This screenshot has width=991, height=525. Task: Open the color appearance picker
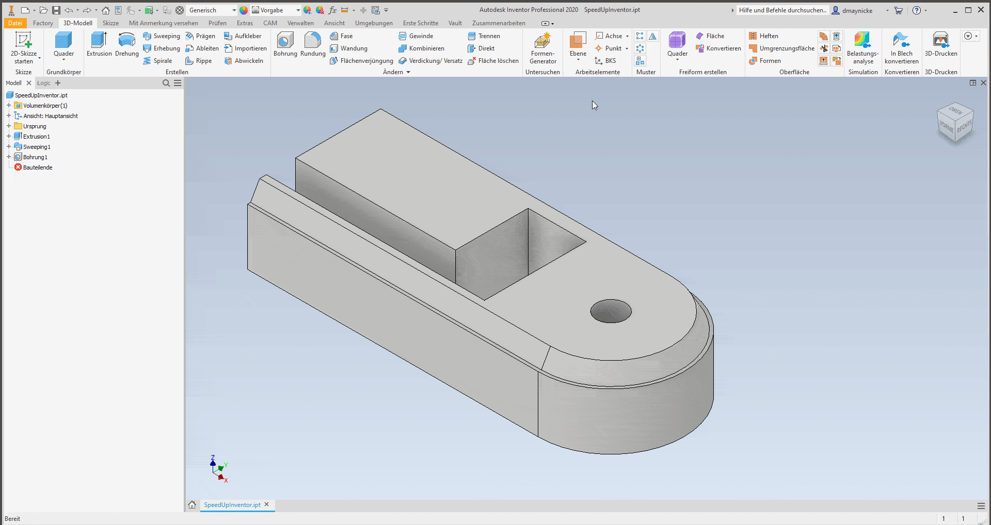tap(243, 10)
